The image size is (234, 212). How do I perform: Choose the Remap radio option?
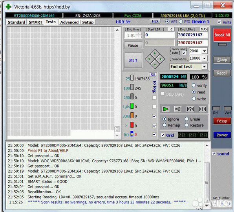pos(164,125)
